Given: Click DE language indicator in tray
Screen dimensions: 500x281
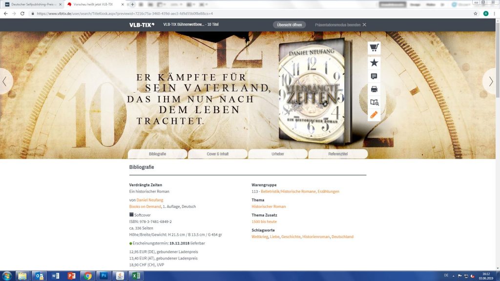Looking at the screenshot, I should coord(446,275).
